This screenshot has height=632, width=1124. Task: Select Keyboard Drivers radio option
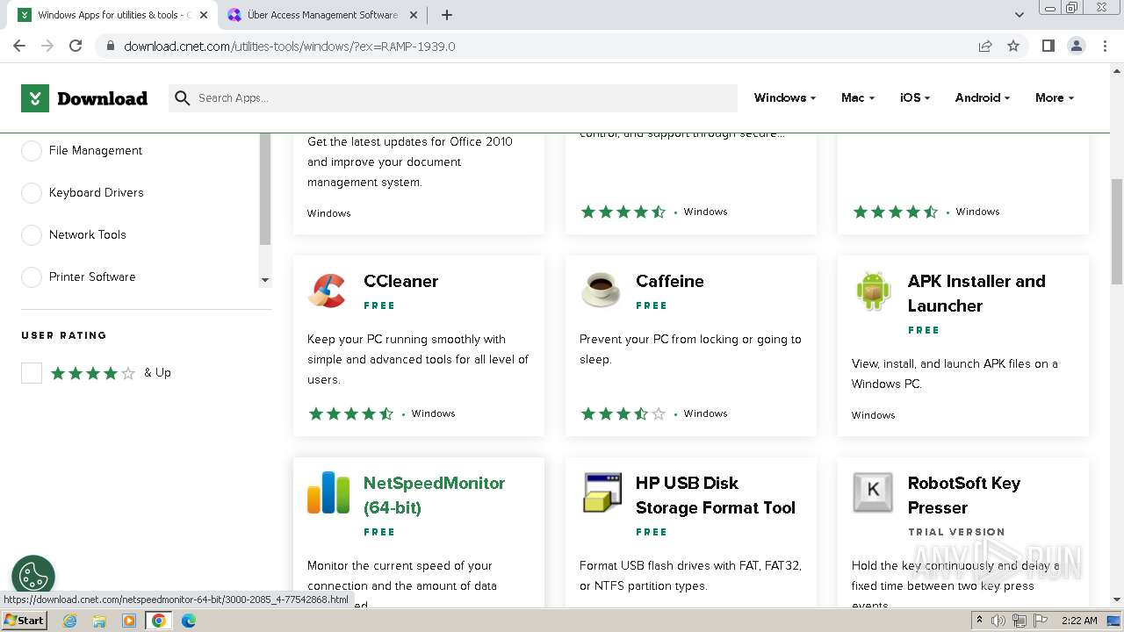click(x=32, y=193)
